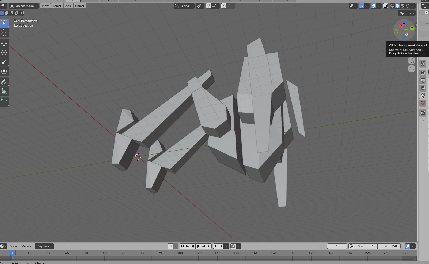Open the pivot point dropdown
The width and height of the screenshot is (429, 264).
coord(200,6)
